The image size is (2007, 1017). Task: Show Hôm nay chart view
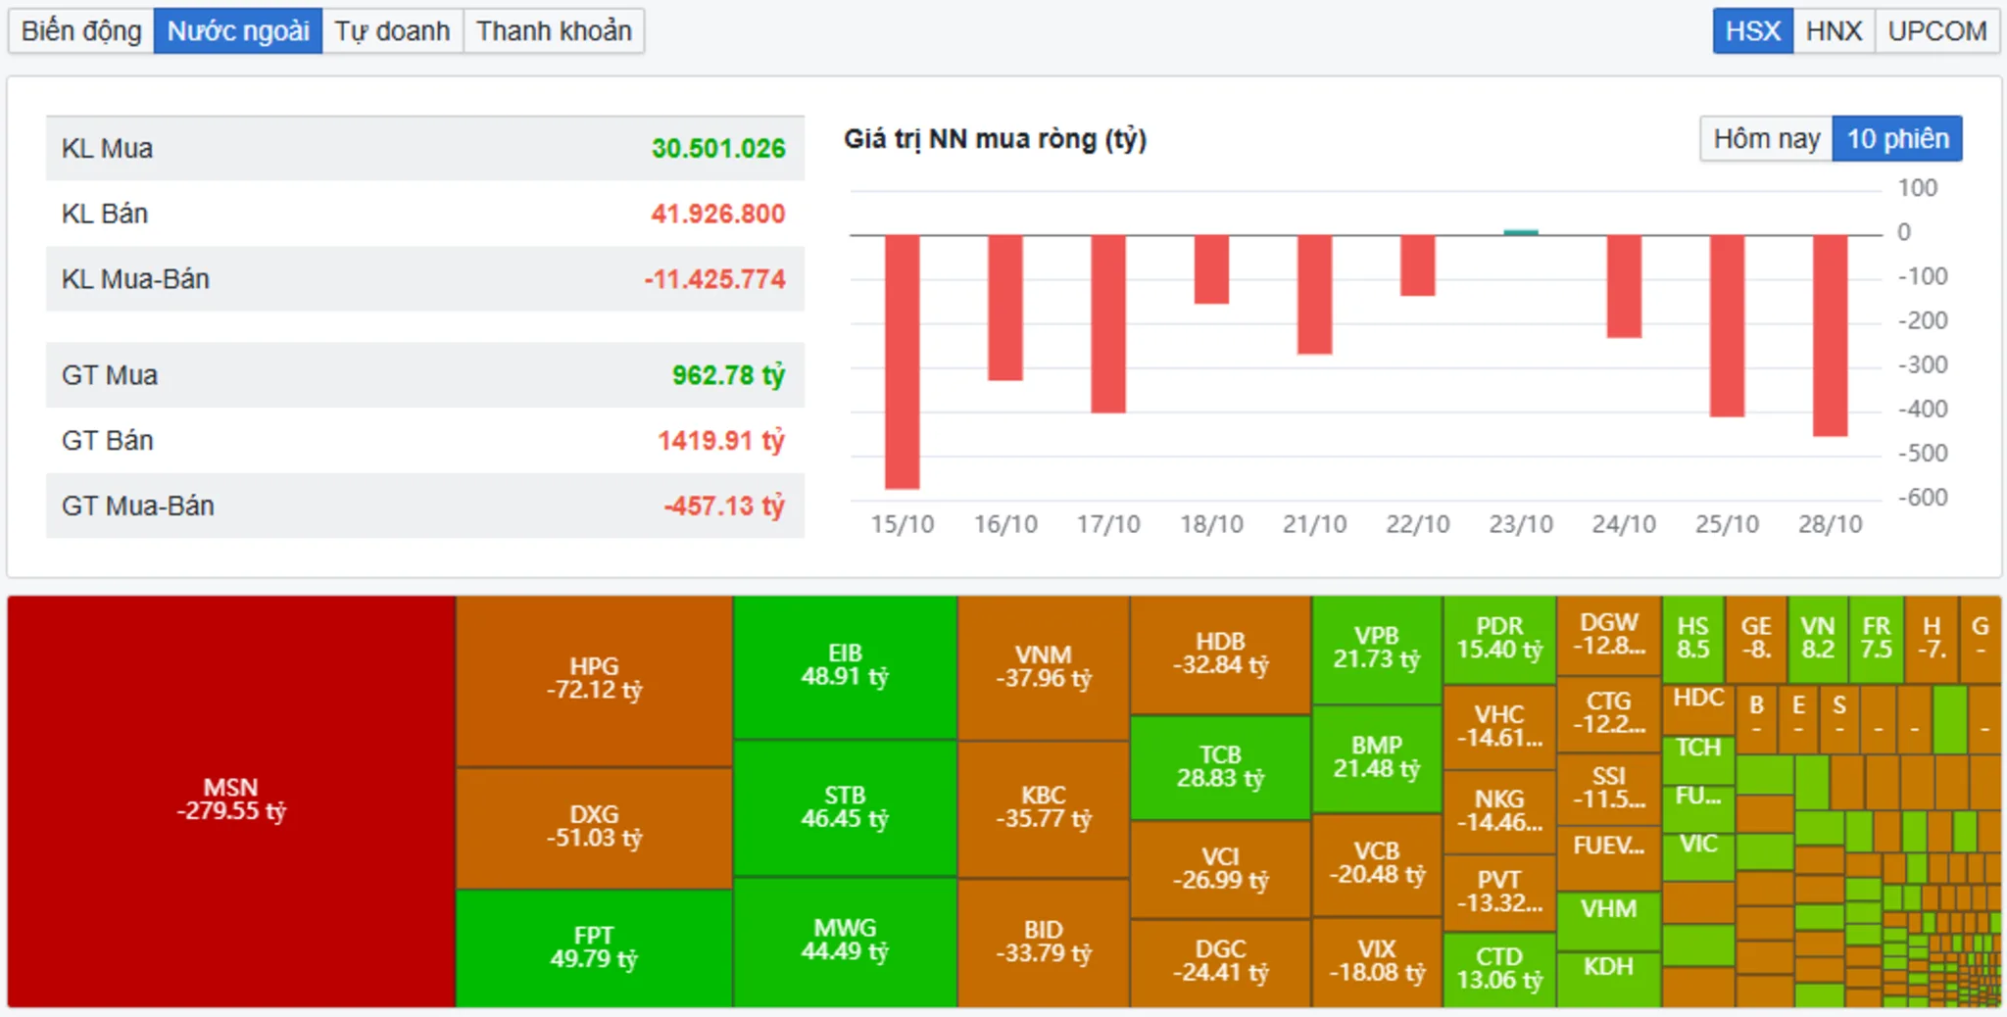click(1766, 139)
